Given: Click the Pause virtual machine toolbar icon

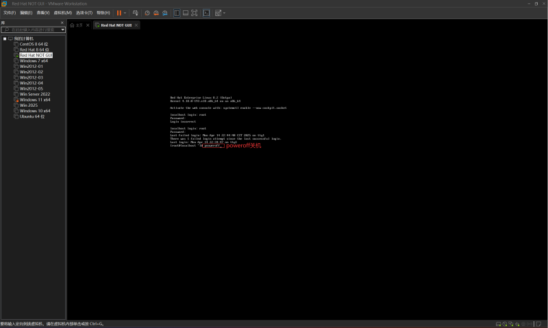Looking at the screenshot, I should pos(119,13).
